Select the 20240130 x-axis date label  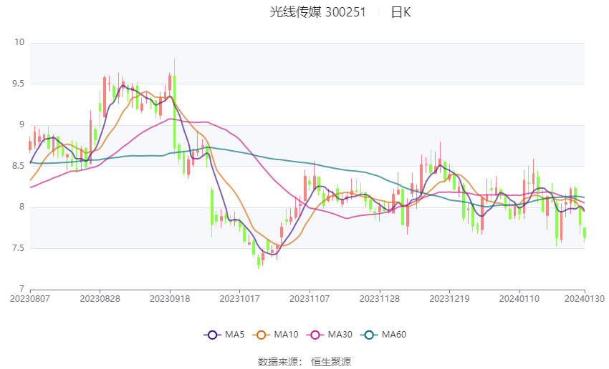[585, 299]
